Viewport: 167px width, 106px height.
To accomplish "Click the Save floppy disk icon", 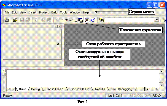I will (x=22, y=20).
